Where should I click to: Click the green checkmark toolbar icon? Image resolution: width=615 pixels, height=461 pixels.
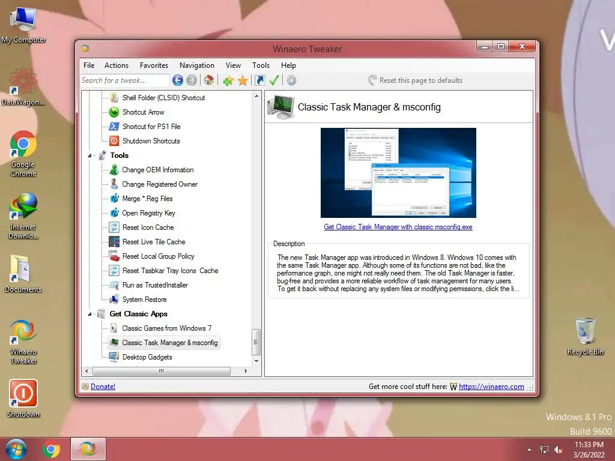tap(274, 80)
